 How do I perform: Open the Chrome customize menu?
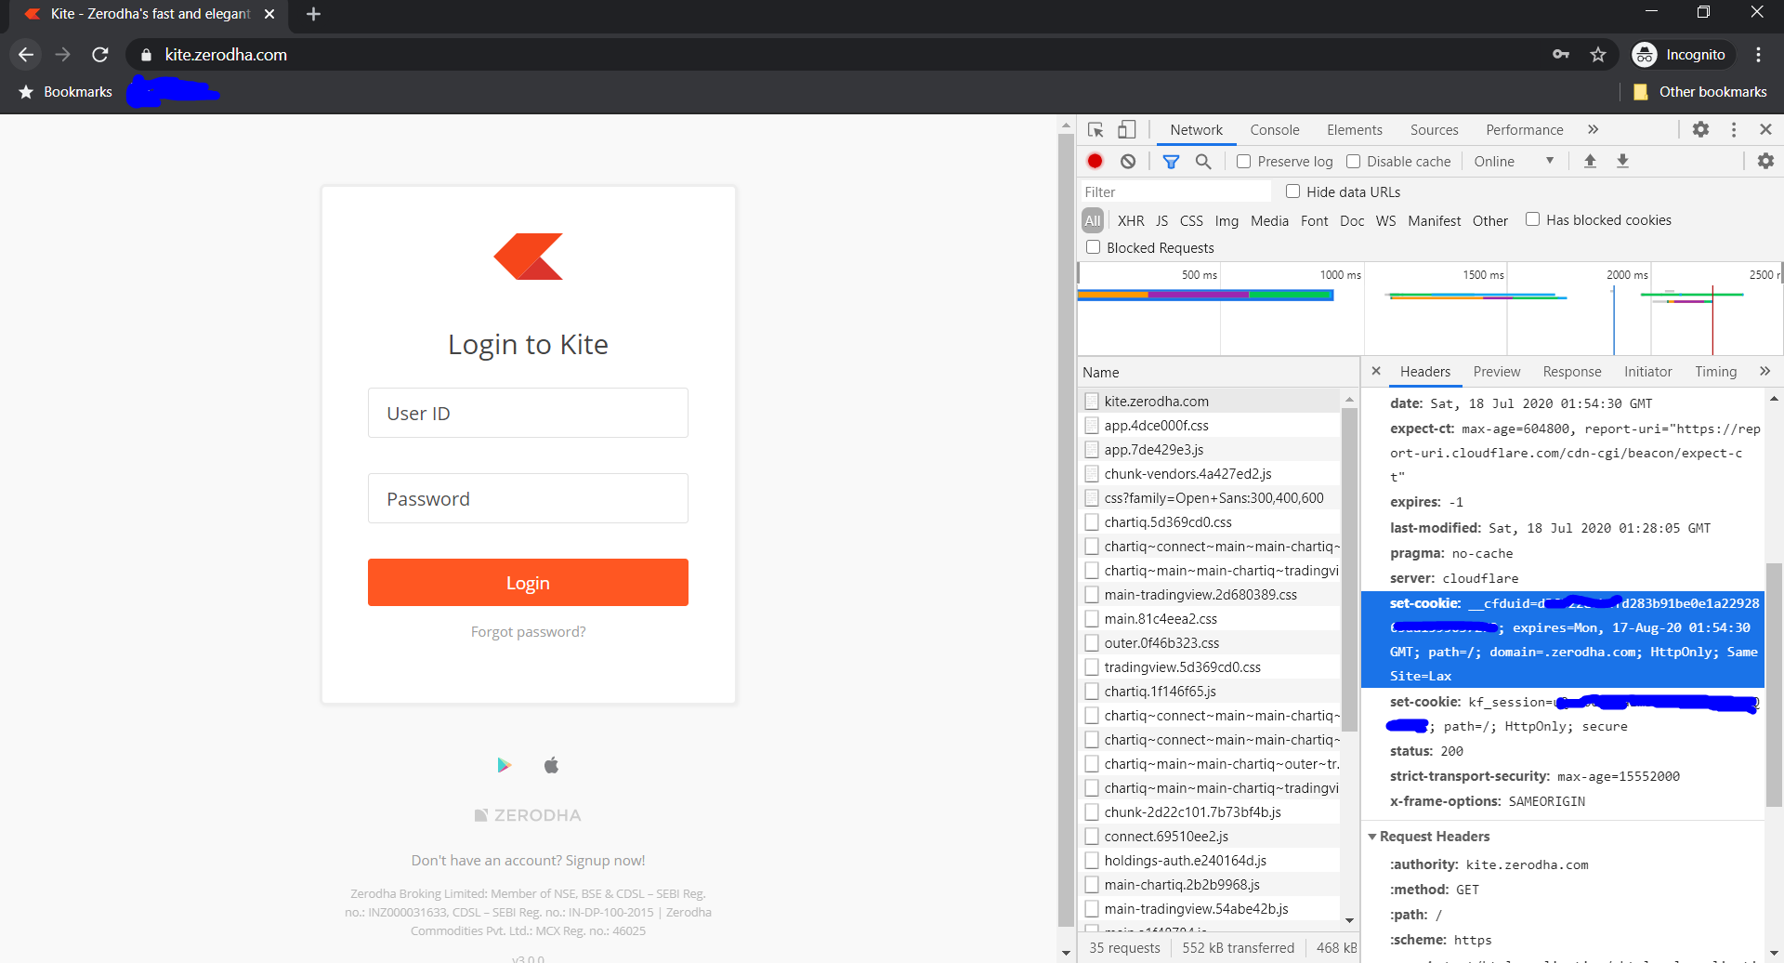[x=1759, y=55]
